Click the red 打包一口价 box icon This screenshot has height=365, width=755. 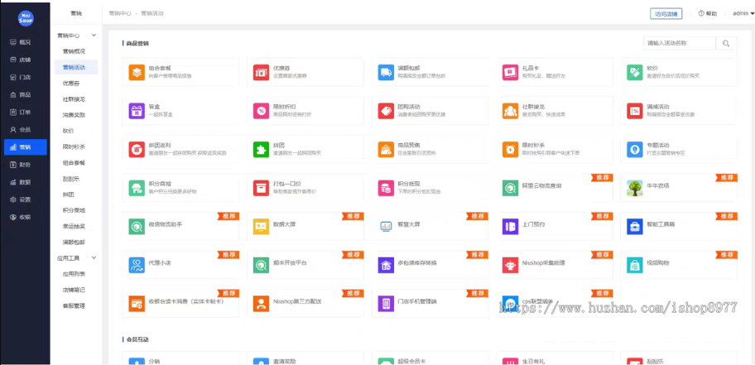pos(261,188)
